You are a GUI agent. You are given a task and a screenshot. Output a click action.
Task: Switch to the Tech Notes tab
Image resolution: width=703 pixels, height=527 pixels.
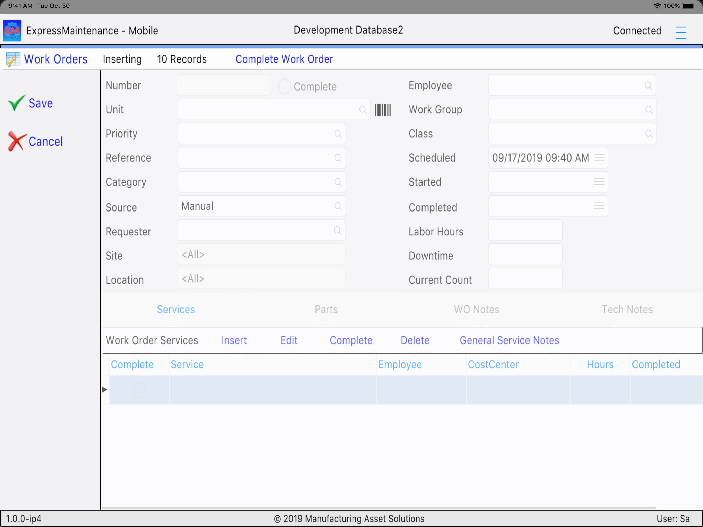[x=627, y=309]
